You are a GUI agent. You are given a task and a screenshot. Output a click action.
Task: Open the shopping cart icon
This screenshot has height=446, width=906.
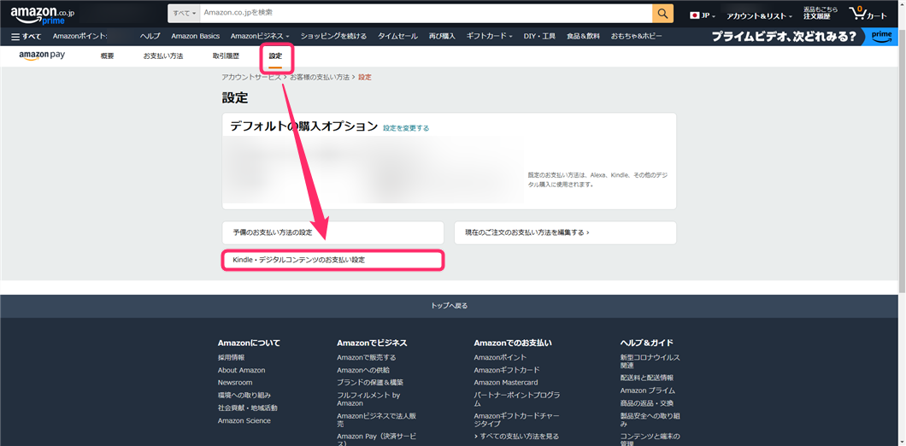[x=868, y=14]
